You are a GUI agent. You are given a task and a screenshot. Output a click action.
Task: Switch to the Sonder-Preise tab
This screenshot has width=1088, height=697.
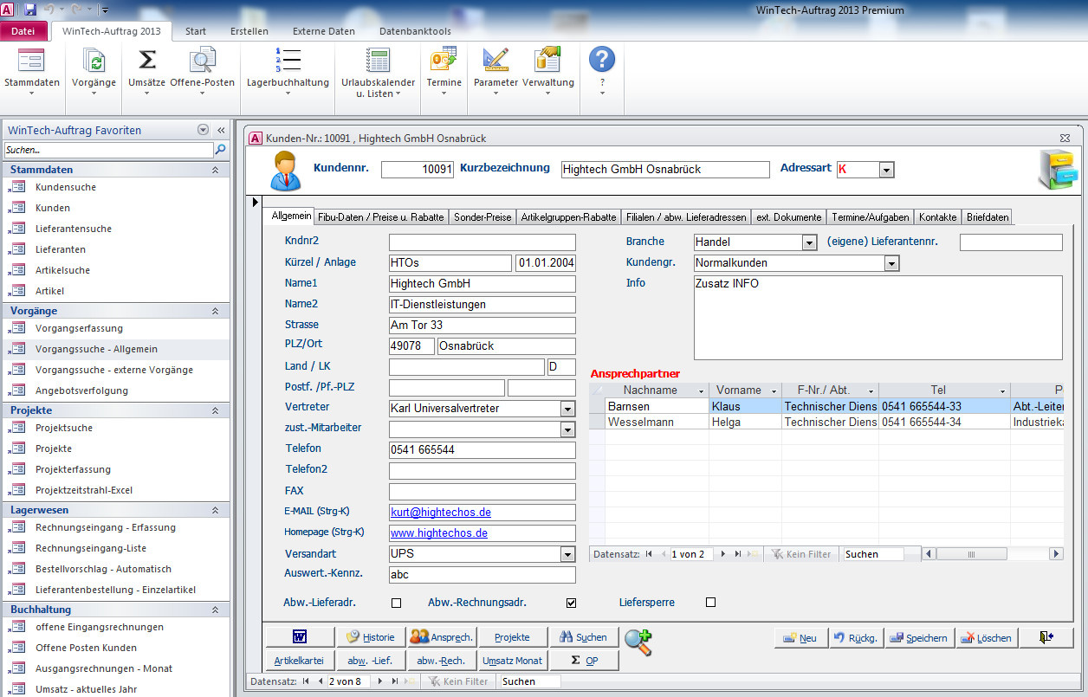tap(482, 217)
